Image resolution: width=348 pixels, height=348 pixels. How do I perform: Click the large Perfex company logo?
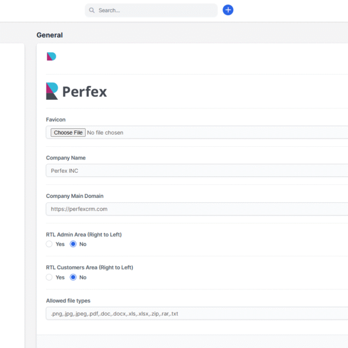[x=77, y=91]
